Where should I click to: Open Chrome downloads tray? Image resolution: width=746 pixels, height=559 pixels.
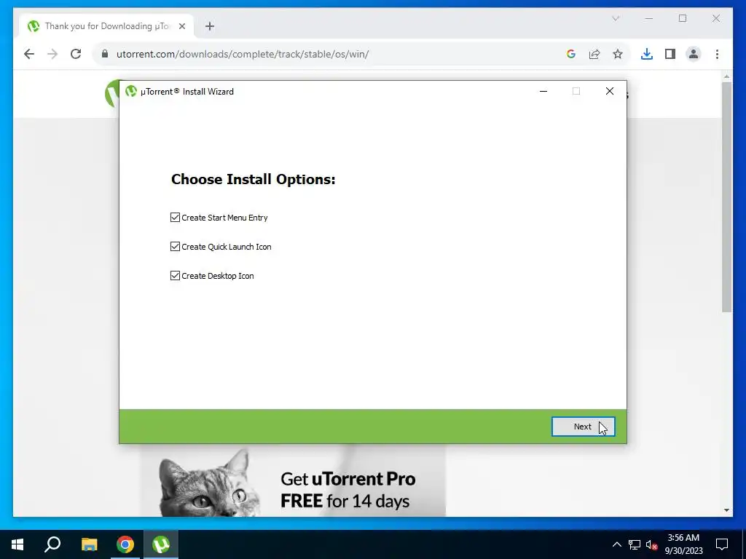coord(647,54)
